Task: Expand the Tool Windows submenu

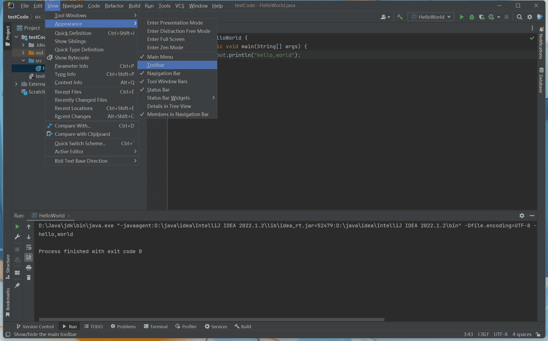Action: 92,15
